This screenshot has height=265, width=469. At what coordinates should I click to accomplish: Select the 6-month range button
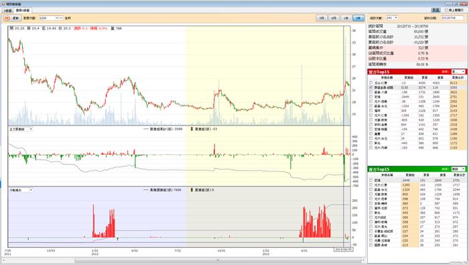334,18
